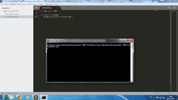
Task: Open Google Chrome from taskbar
Action: (x=19, y=97)
